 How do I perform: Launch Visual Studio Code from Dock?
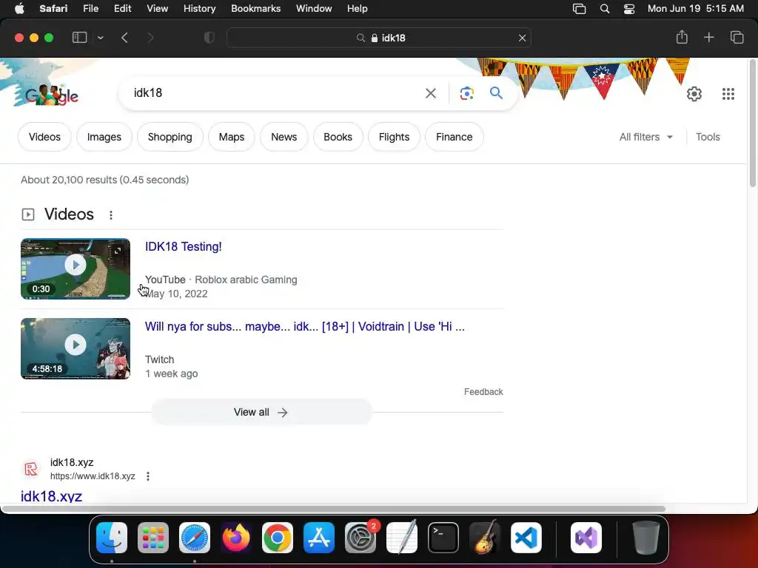coord(526,538)
